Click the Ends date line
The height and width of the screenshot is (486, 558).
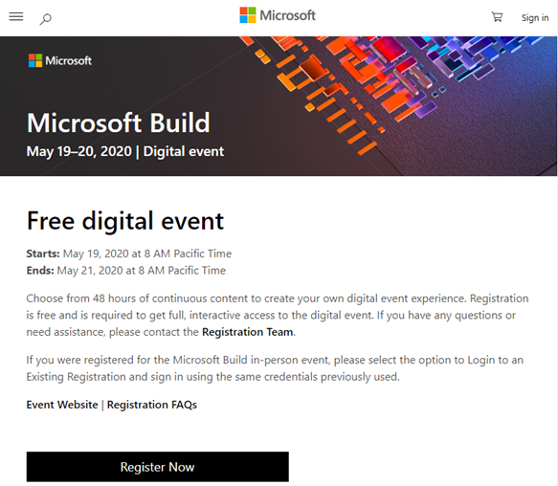point(126,271)
